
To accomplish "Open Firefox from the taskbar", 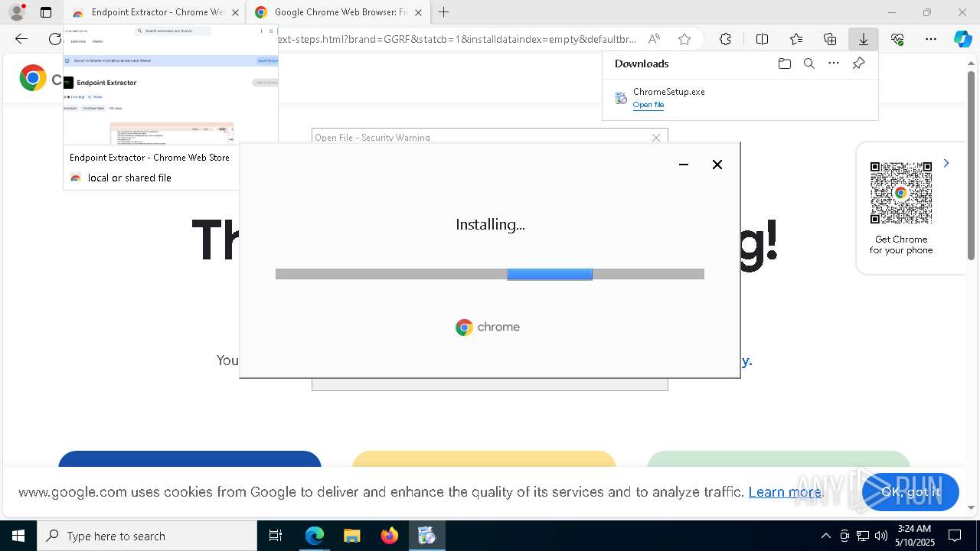I will [x=389, y=536].
